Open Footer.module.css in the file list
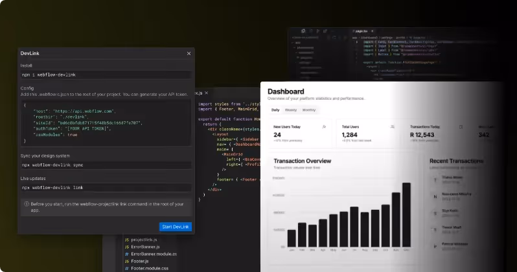This screenshot has height=272, width=517. [x=150, y=268]
